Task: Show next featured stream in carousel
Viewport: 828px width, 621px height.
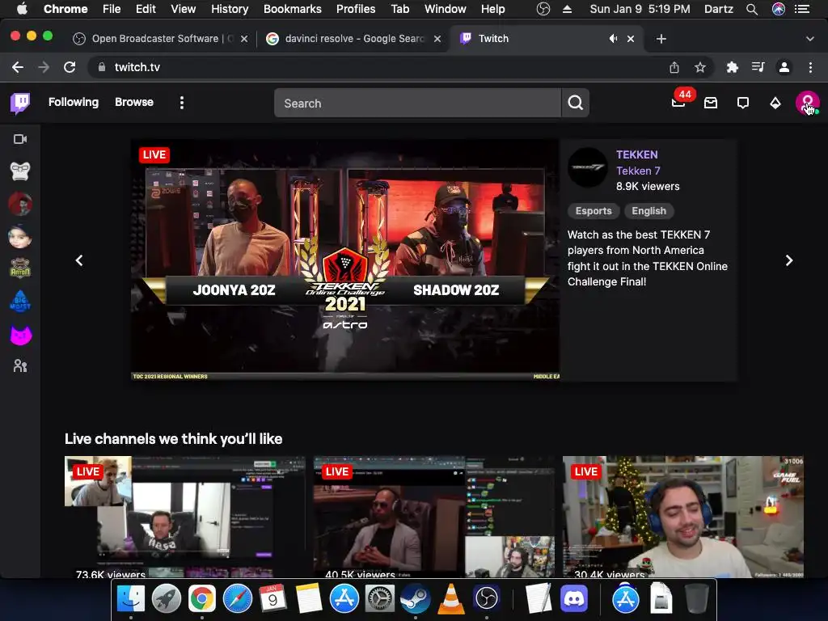Action: 789,260
